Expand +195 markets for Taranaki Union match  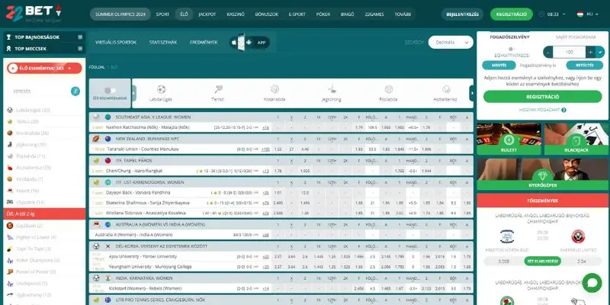point(265,149)
